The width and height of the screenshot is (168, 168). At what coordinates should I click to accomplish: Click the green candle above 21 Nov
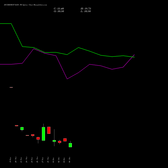[x=22, y=129]
